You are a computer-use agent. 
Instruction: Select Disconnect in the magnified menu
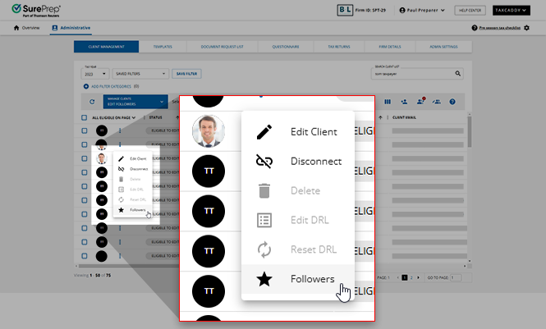tap(298, 162)
